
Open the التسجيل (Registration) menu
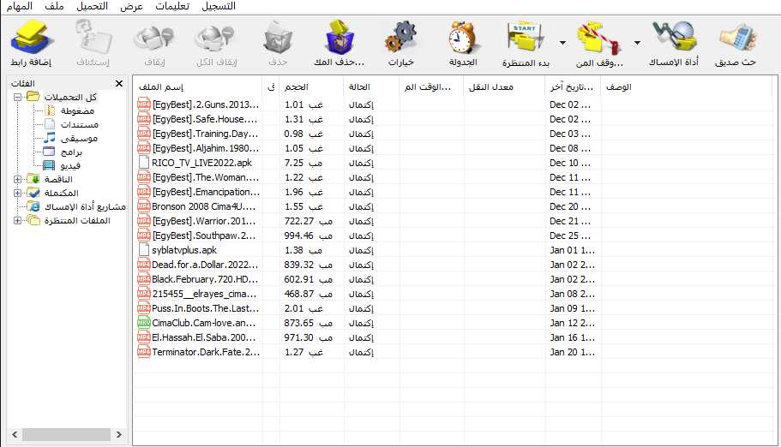219,7
